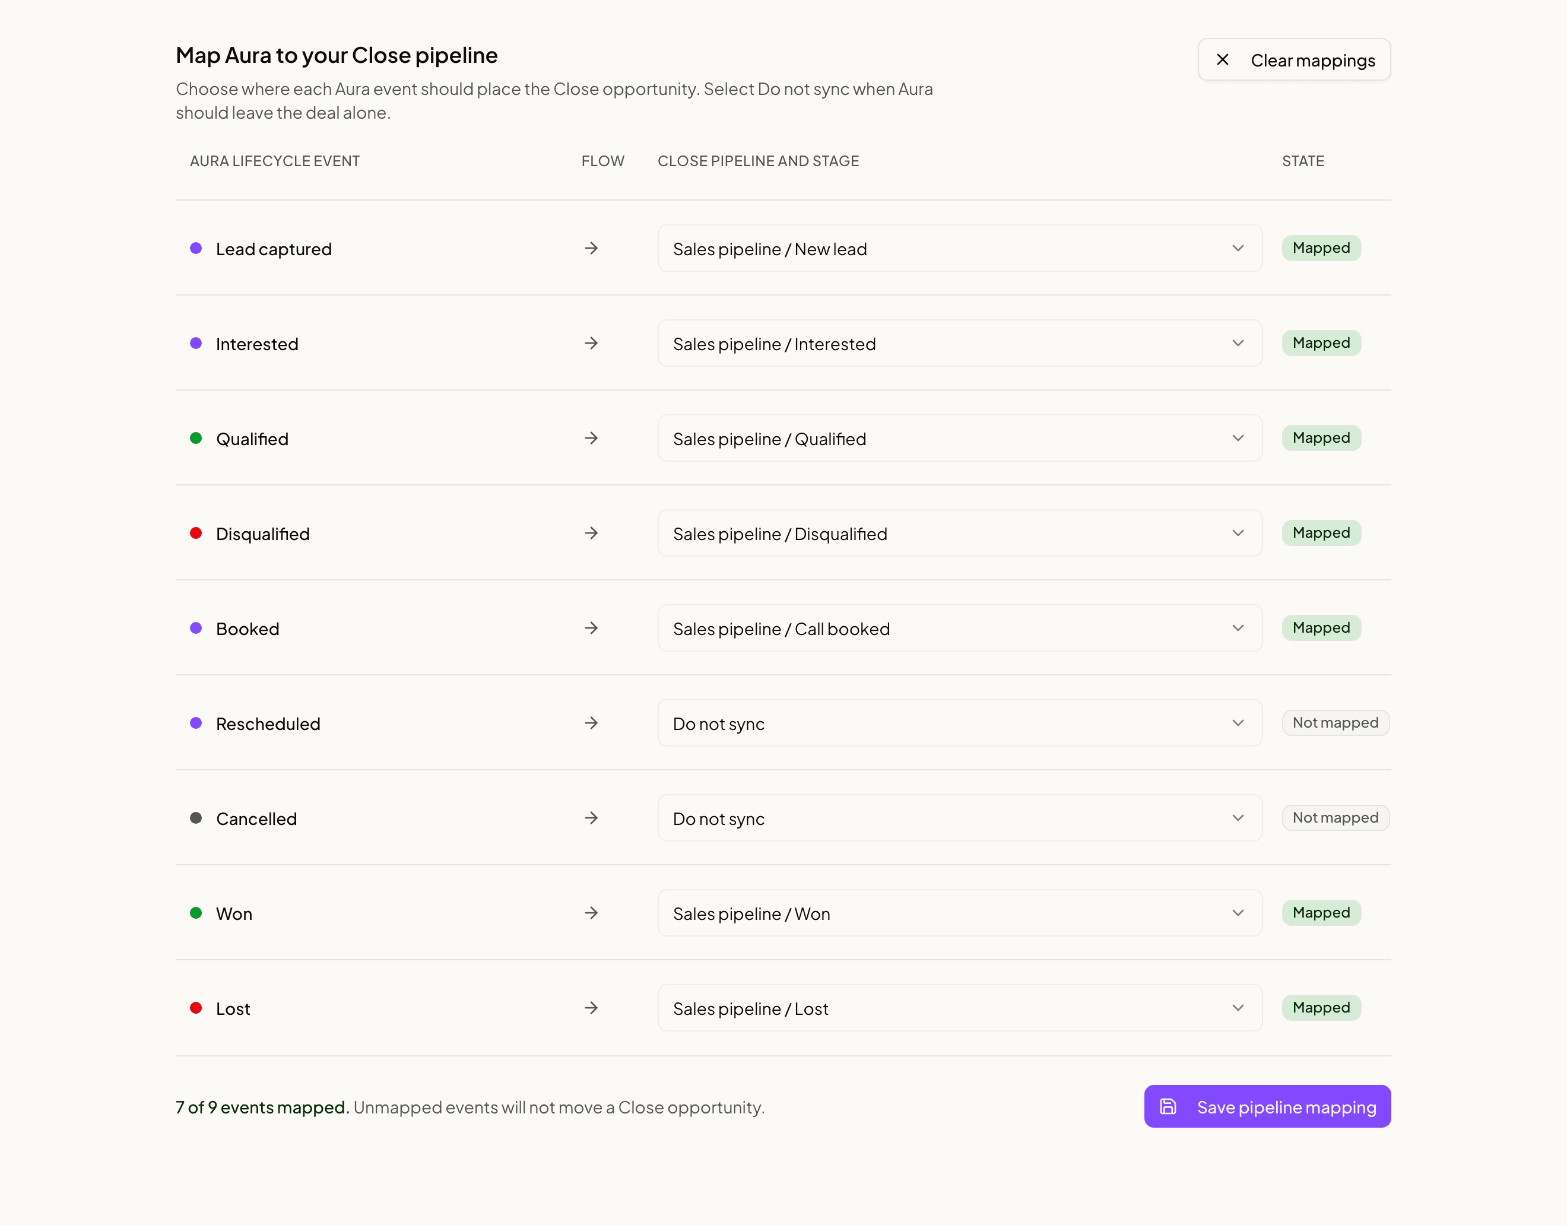Click the red dot beside Lost
1567x1225 pixels.
click(196, 1008)
